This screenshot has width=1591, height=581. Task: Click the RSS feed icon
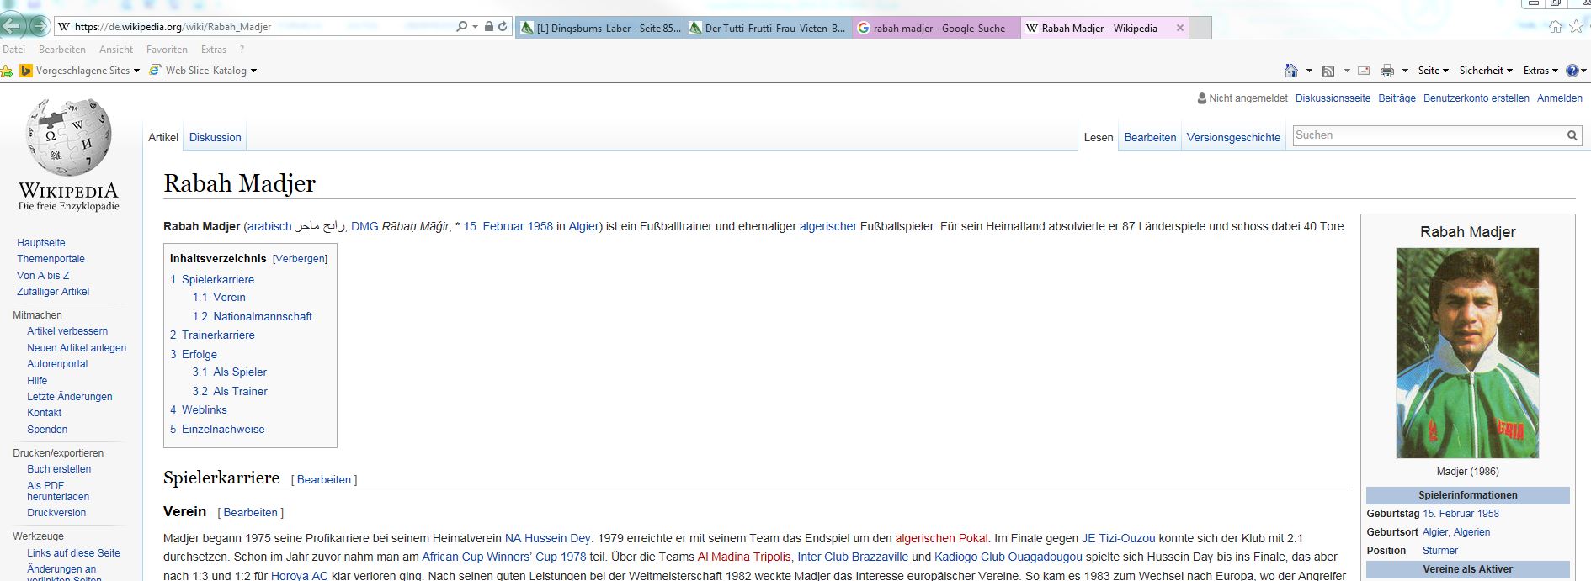point(1328,71)
